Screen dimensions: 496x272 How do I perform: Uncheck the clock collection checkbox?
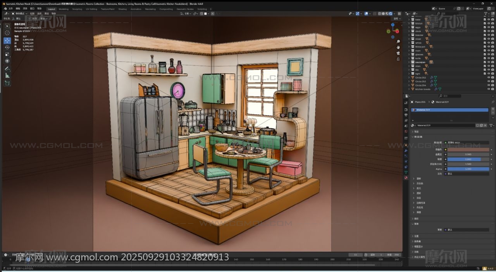484,31
